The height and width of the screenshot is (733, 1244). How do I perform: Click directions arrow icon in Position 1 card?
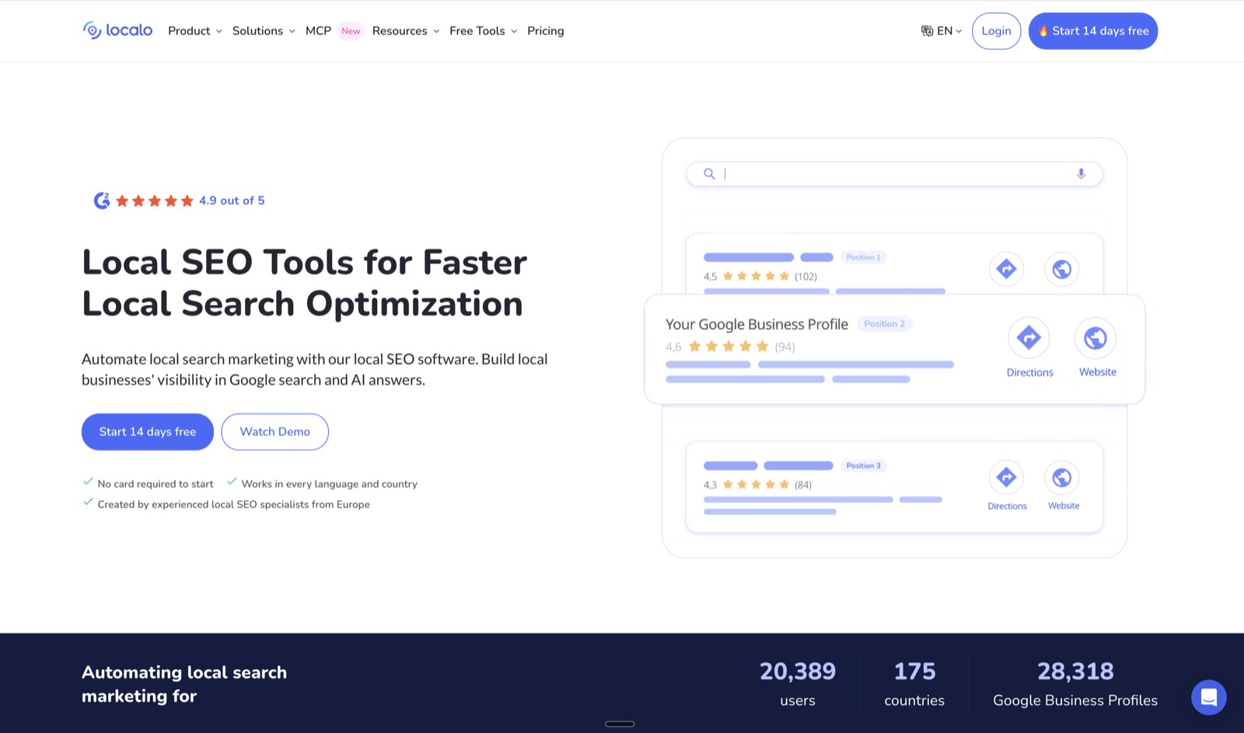pos(1006,269)
